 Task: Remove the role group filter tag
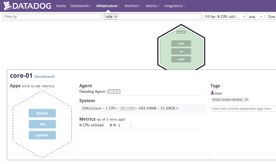coord(116,17)
